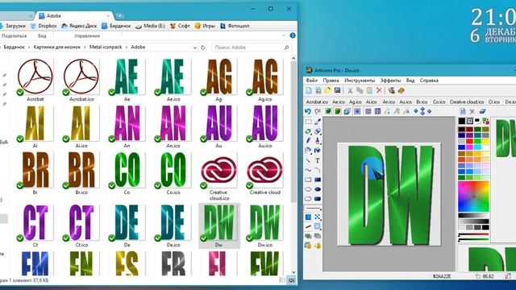Open the Управление ribbon tab in Explorer
This screenshot has height=290, width=516.
point(87,35)
